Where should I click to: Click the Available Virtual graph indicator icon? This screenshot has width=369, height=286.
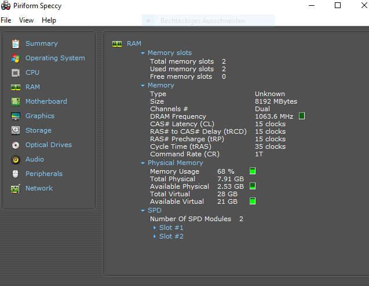coord(253,201)
